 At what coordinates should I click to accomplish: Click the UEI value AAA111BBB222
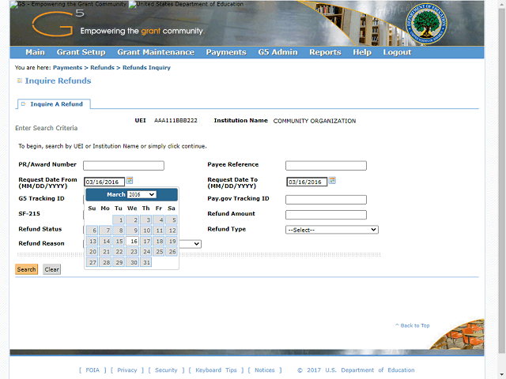tap(176, 121)
